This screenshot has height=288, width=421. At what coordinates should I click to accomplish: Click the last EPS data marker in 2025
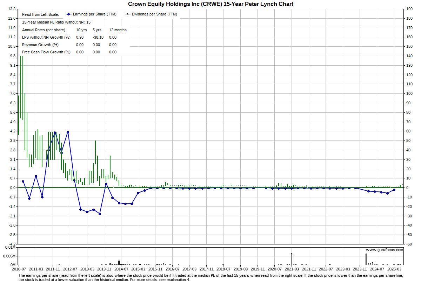[394, 190]
